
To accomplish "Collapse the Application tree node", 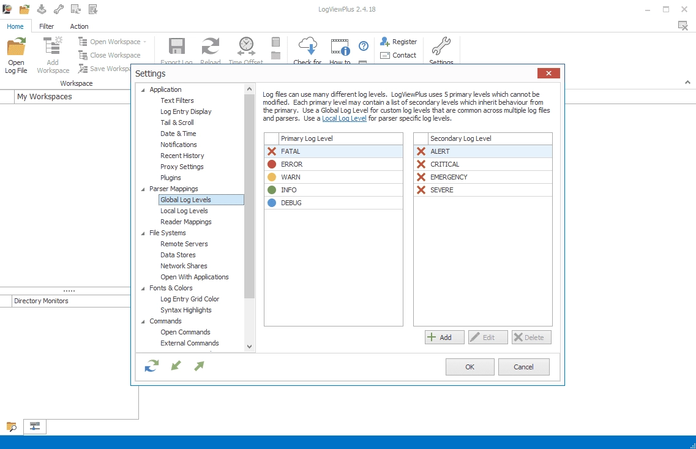I will [x=143, y=89].
